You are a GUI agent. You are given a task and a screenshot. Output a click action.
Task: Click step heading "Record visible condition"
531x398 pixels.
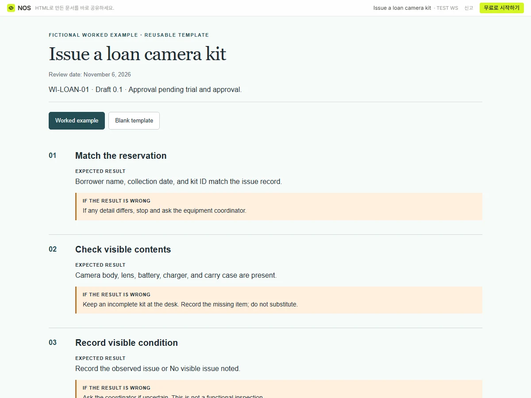[127, 343]
